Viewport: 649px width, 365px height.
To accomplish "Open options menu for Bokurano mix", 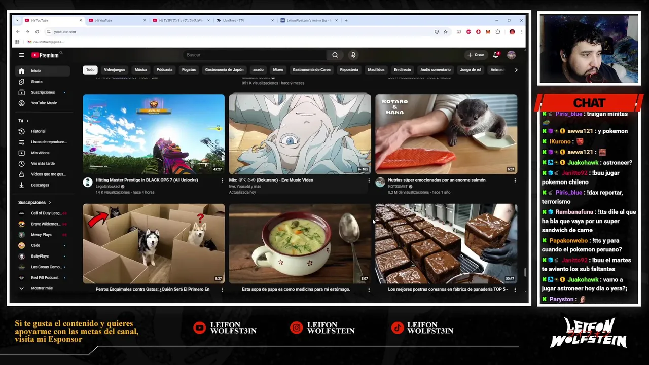I will [x=369, y=180].
